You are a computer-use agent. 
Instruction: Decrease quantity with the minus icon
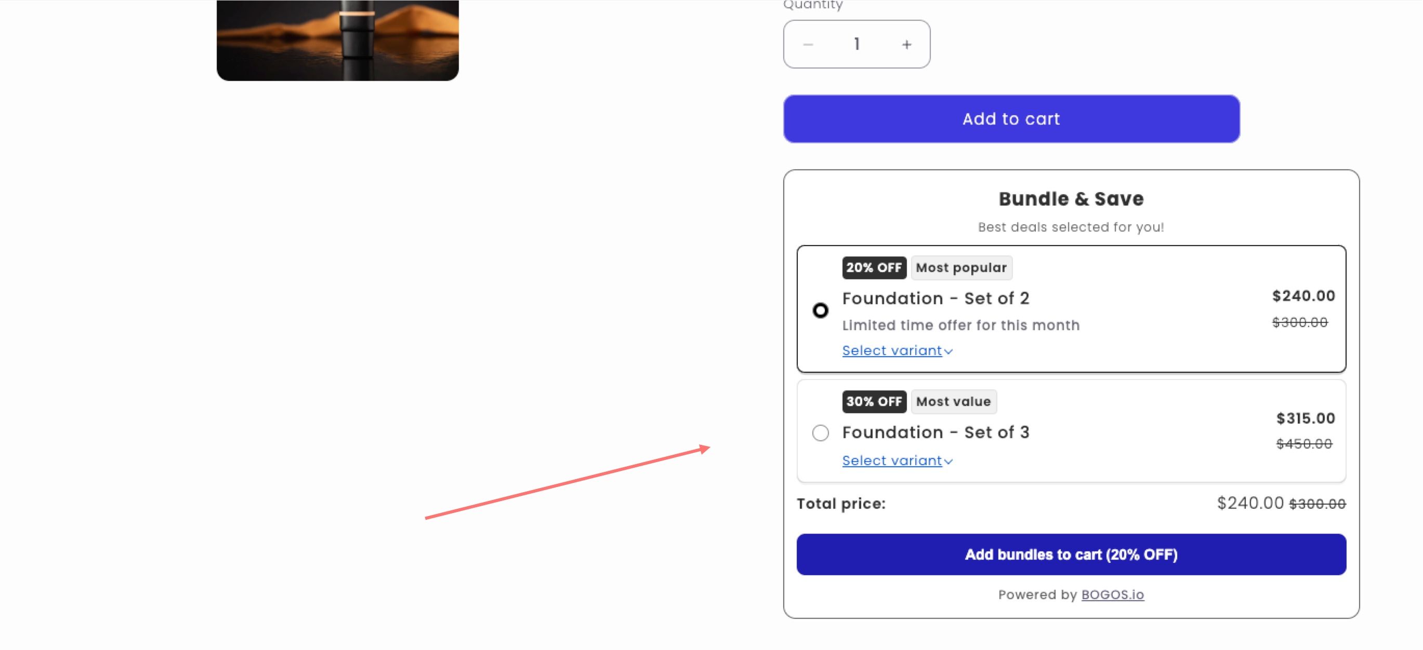tap(808, 45)
